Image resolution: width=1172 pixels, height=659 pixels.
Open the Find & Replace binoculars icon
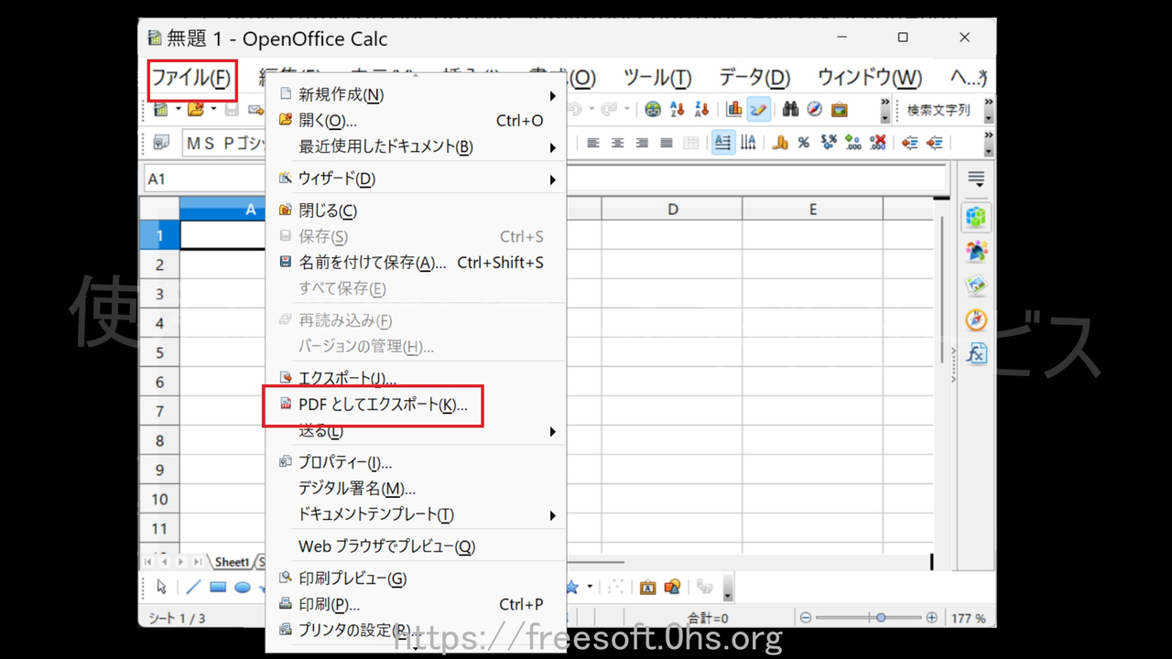pos(790,109)
